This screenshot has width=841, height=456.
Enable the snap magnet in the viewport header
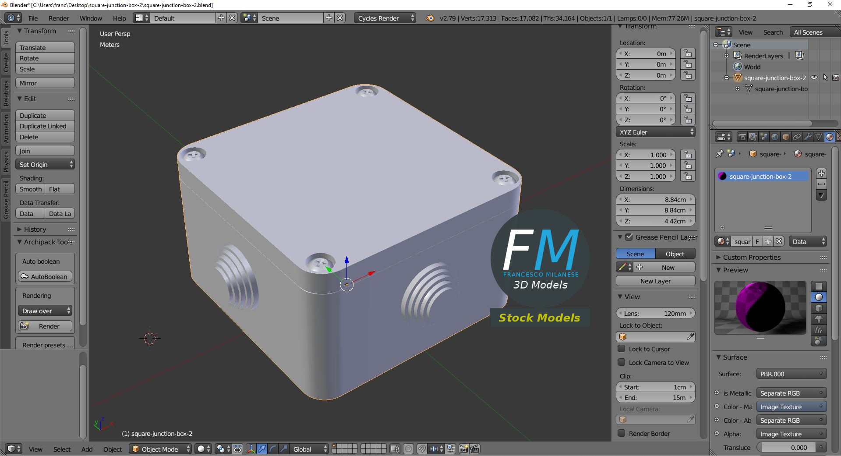tap(422, 449)
